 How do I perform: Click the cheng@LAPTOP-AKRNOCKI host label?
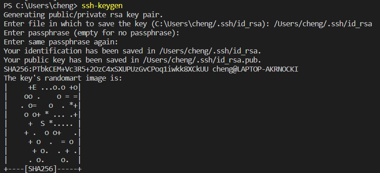click(255, 69)
